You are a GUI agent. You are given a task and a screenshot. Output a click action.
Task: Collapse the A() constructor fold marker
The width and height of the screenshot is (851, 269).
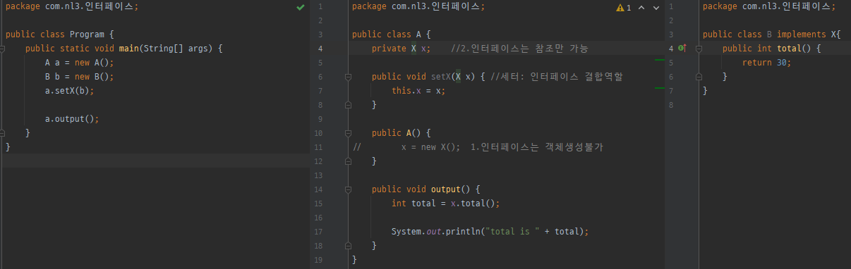[348, 132]
